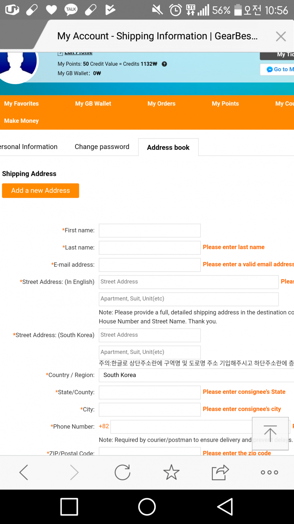Select the Address book tab
This screenshot has height=524, width=294.
(x=168, y=148)
